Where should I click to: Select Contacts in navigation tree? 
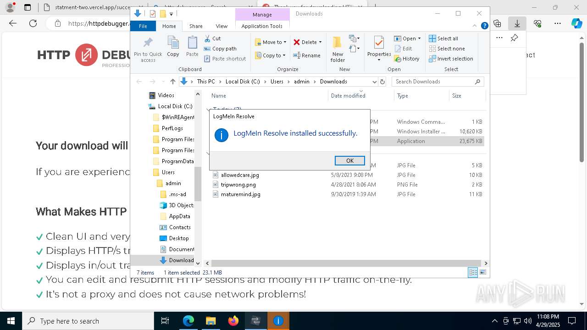[x=180, y=227]
